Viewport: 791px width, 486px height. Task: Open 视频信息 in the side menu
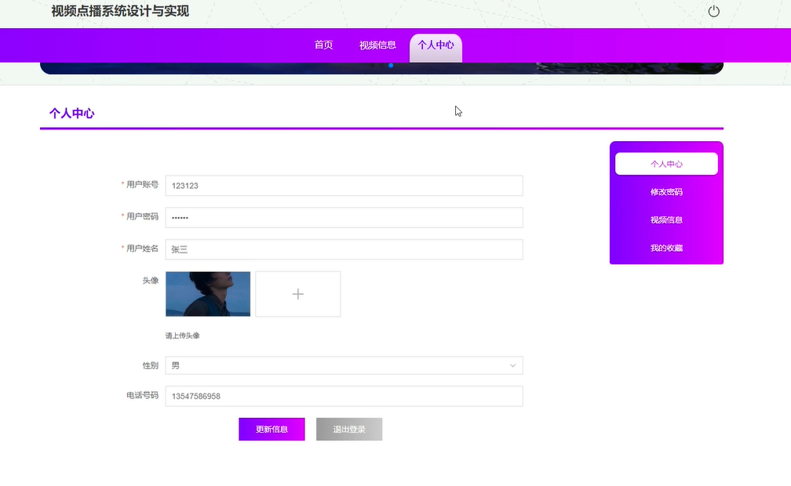[666, 219]
